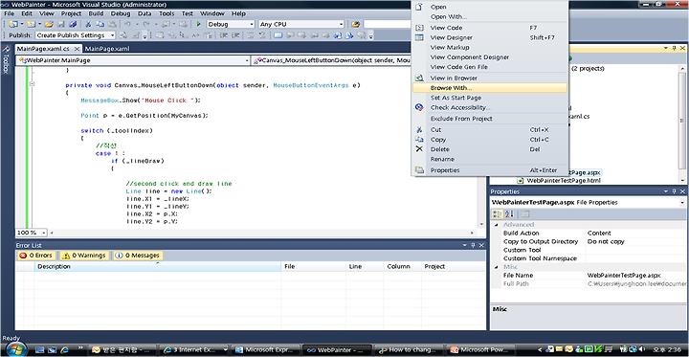Sort Error List by Description column
Viewport: 689px width, 357px height.
(x=157, y=266)
